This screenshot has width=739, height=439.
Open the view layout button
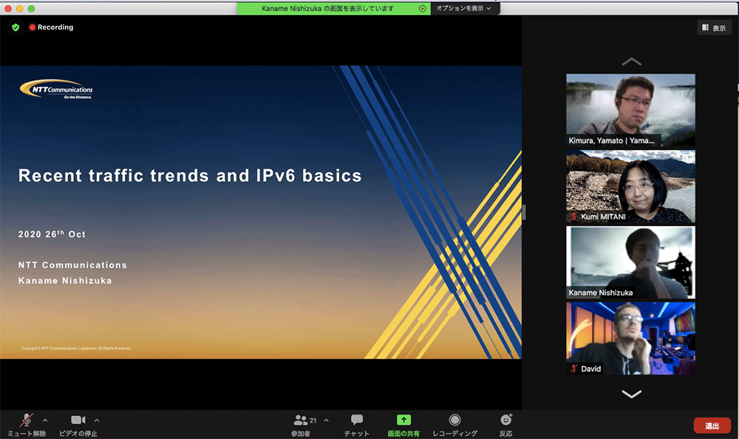[x=714, y=28]
